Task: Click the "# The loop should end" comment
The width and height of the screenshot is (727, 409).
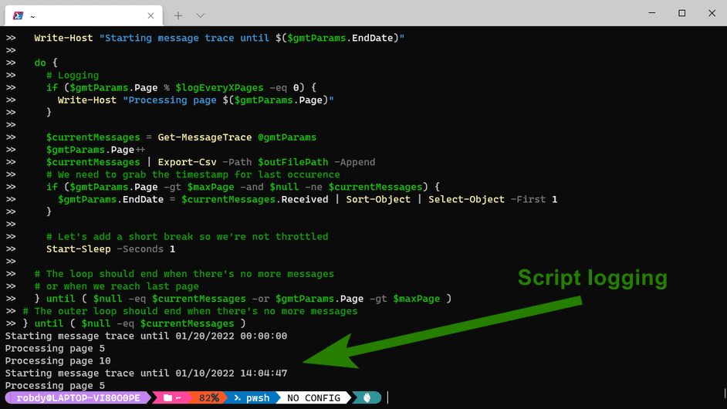Action: [x=184, y=274]
